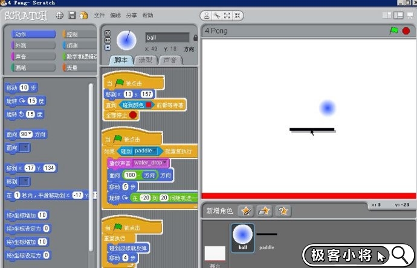The image size is (417, 268).
Task: Switch to presentation mode view
Action: click(410, 16)
